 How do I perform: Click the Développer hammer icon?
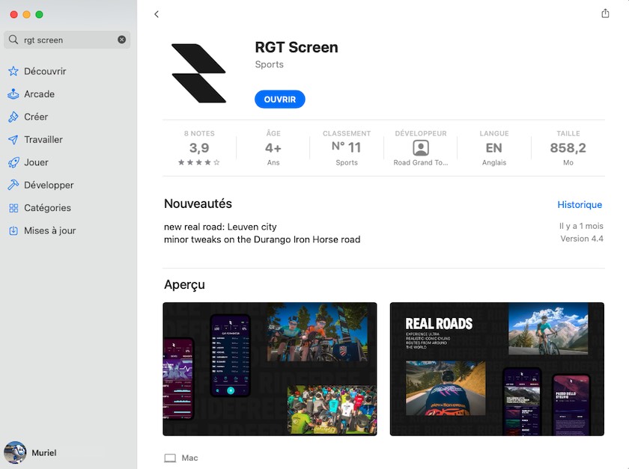13,186
